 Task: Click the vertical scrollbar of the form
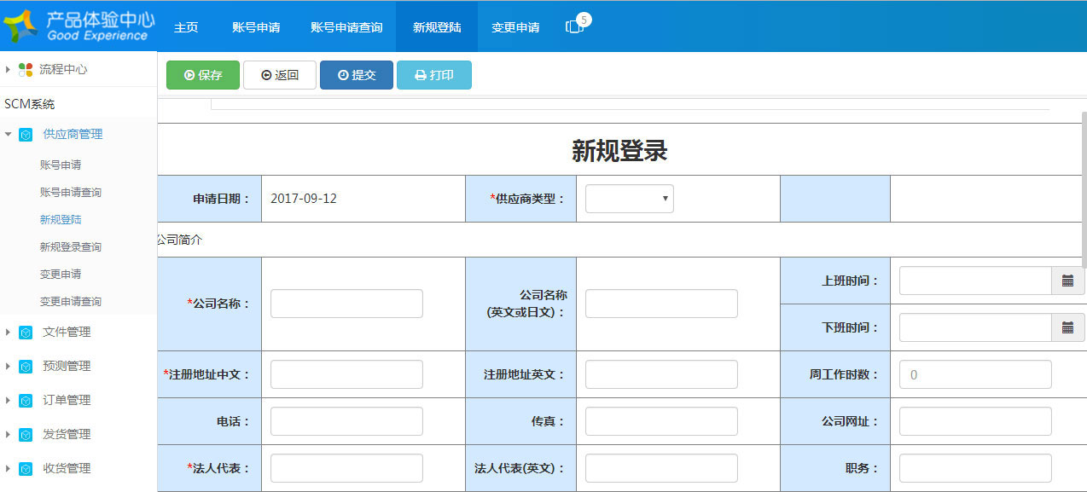pos(1084,192)
